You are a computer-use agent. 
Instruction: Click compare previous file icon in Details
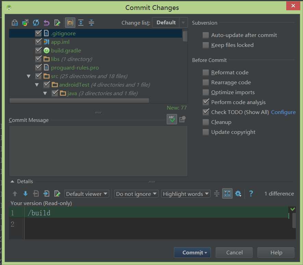(36, 193)
